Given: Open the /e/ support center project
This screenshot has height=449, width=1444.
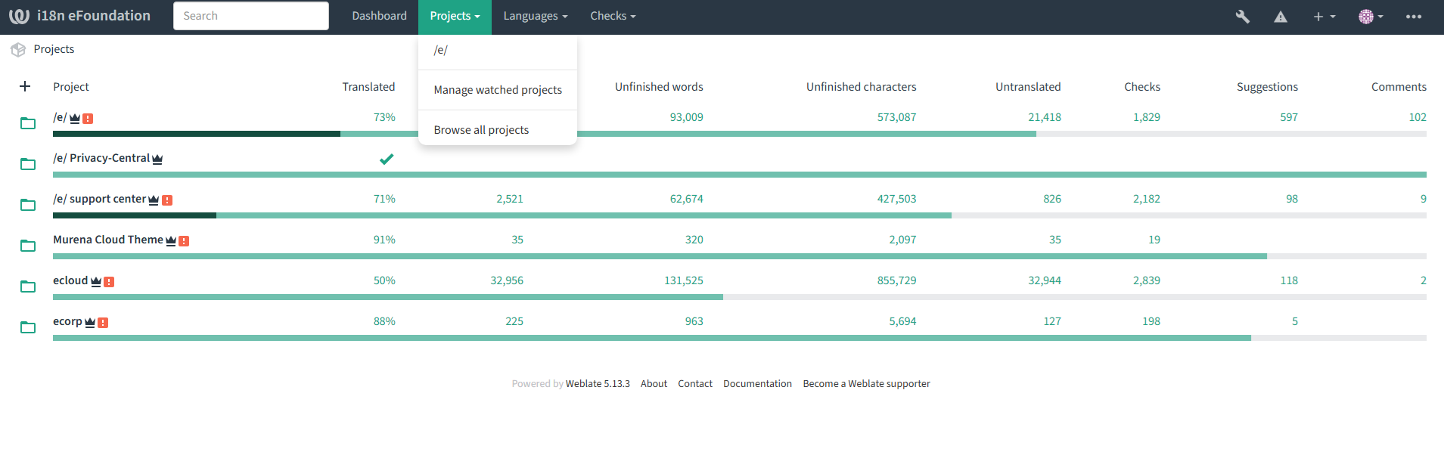Looking at the screenshot, I should 99,199.
